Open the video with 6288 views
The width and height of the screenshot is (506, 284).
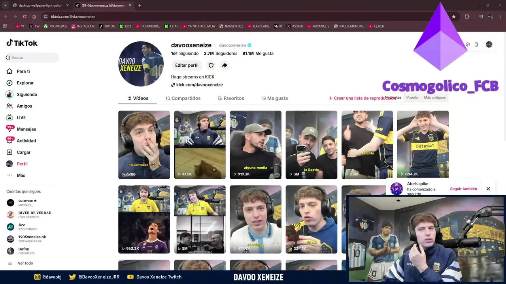[x=144, y=145]
